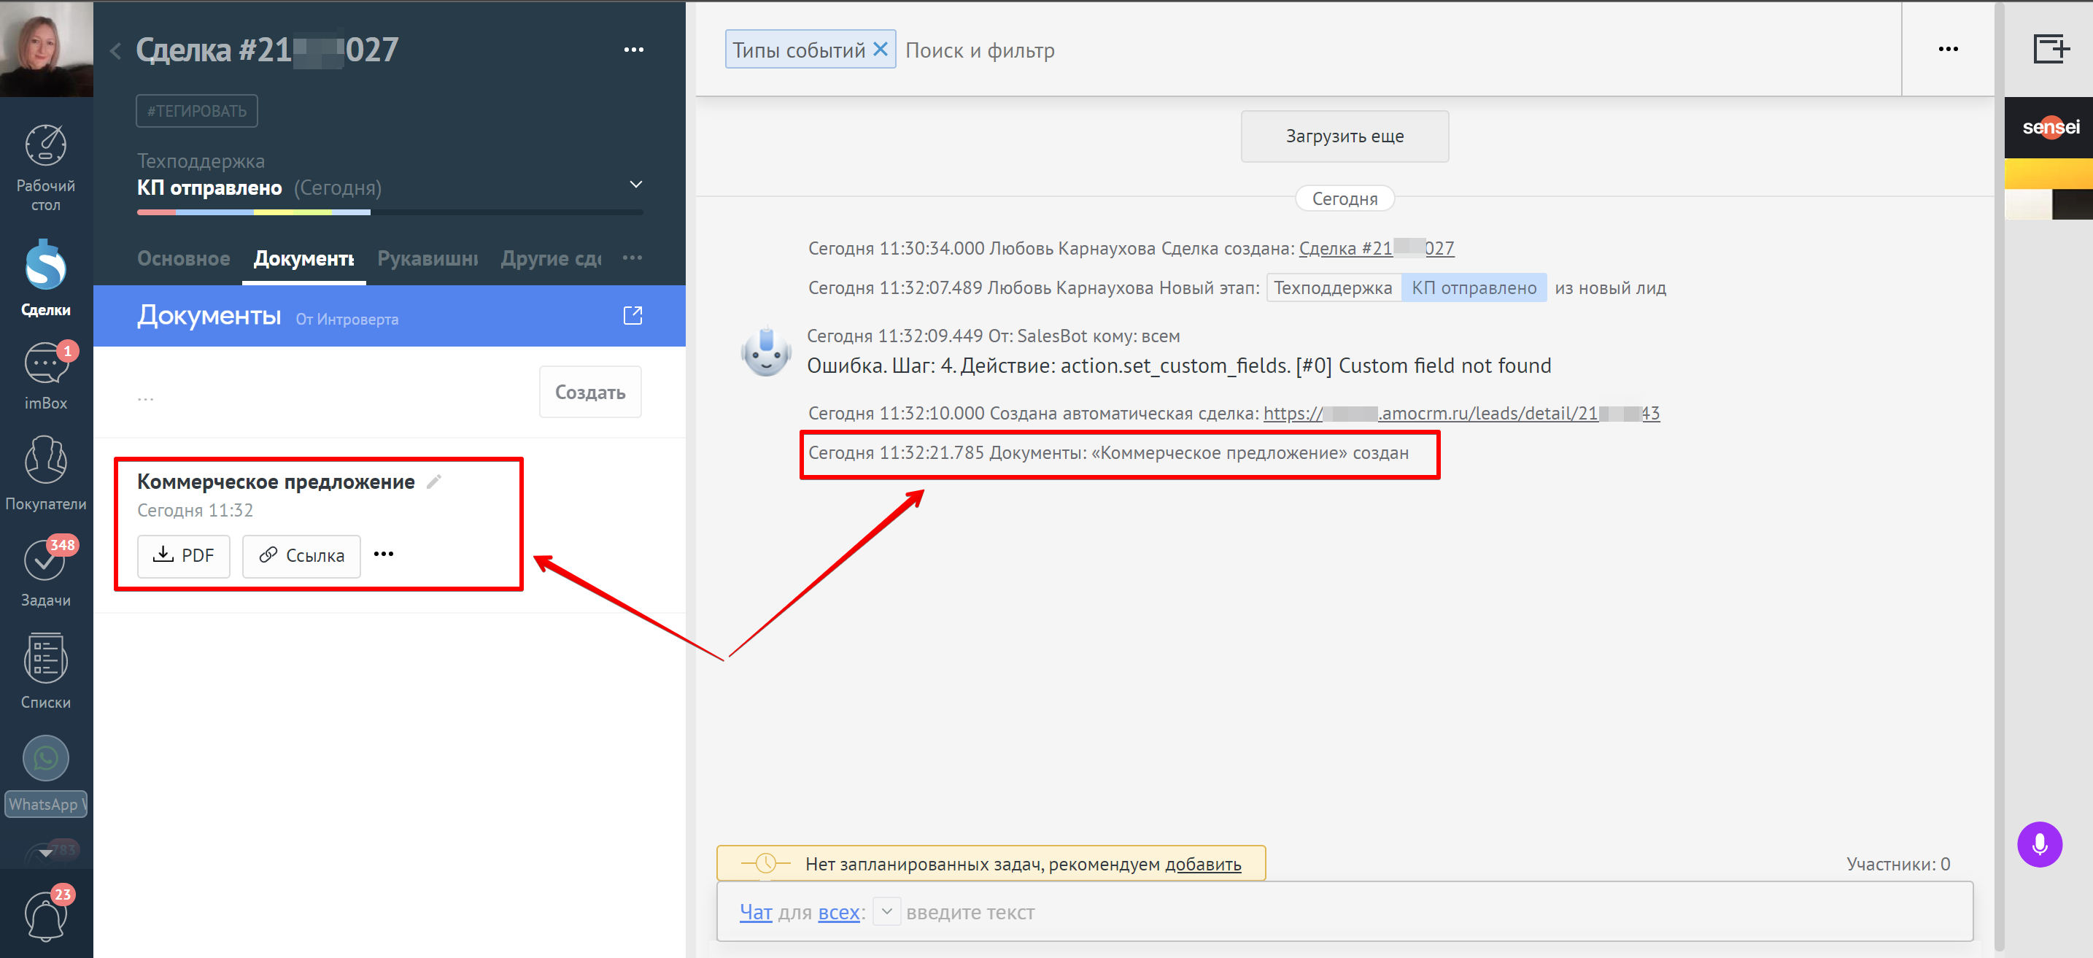Open automatic deal amocrm.ru link
This screenshot has height=958, width=2093.
(1461, 414)
